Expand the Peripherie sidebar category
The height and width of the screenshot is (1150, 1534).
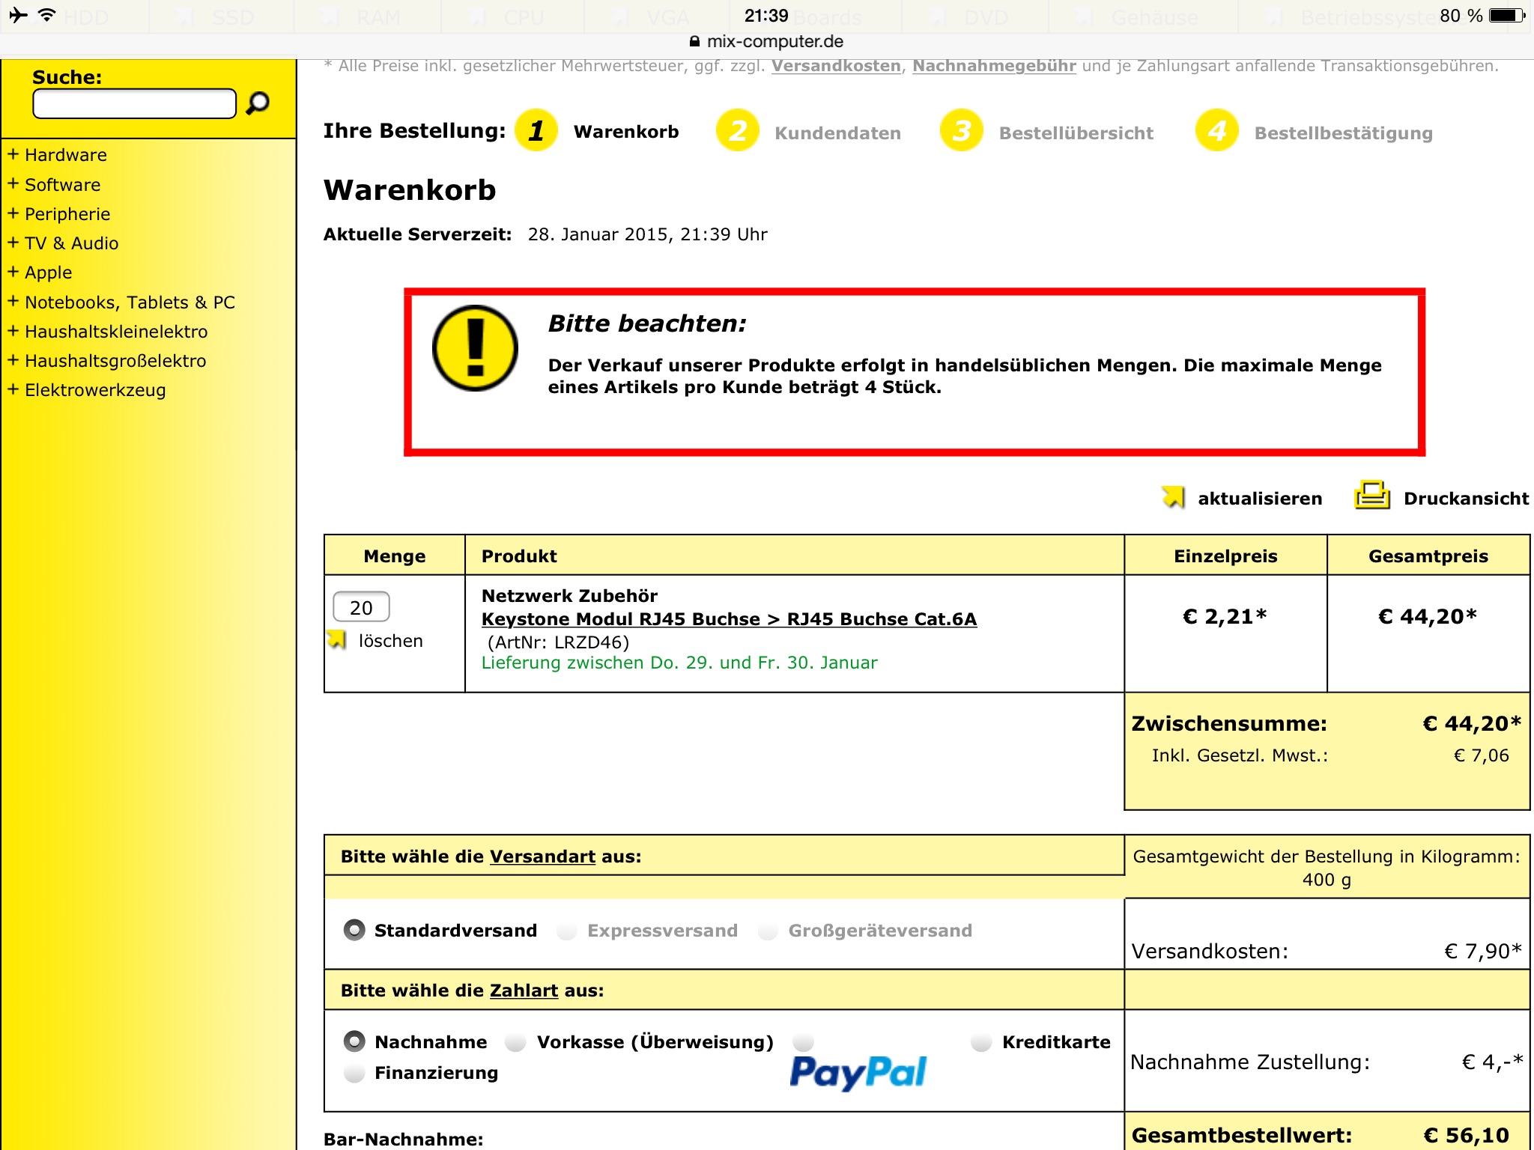[x=67, y=214]
